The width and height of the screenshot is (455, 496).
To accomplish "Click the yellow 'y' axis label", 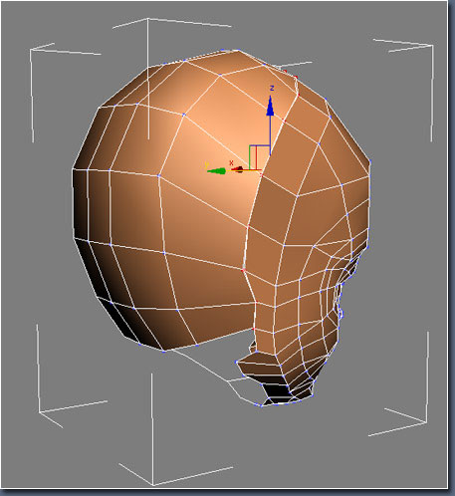I will tap(206, 164).
